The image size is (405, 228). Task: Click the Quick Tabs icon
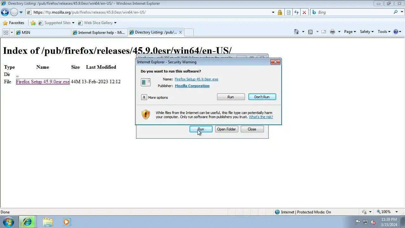tap(6, 32)
